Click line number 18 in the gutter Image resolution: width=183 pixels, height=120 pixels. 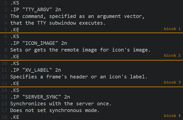click(4, 117)
